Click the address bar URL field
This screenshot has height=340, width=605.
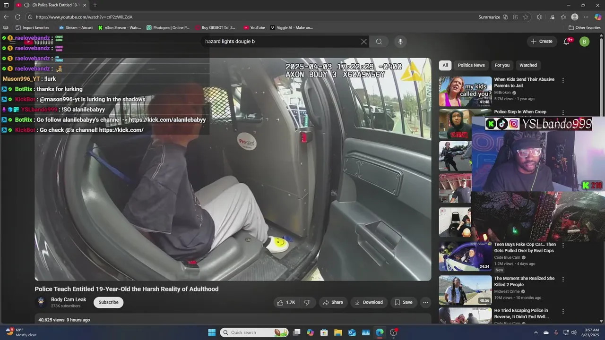[255, 17]
